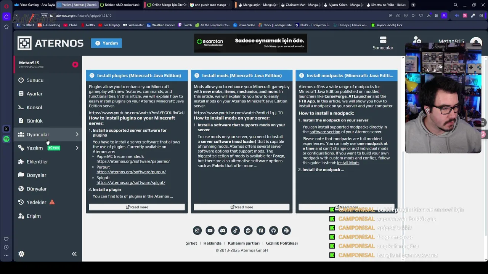Open the WeTransfer bookmark
The image size is (488, 274).
[133, 25]
